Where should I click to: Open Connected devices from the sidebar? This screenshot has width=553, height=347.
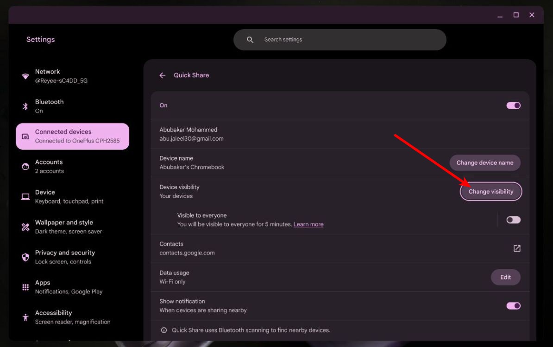pos(72,136)
